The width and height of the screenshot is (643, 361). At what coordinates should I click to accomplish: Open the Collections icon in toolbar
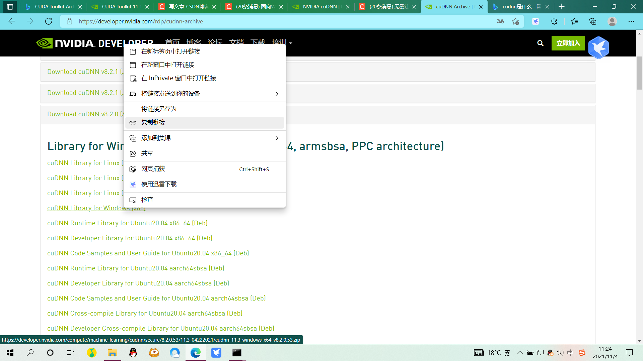(593, 21)
